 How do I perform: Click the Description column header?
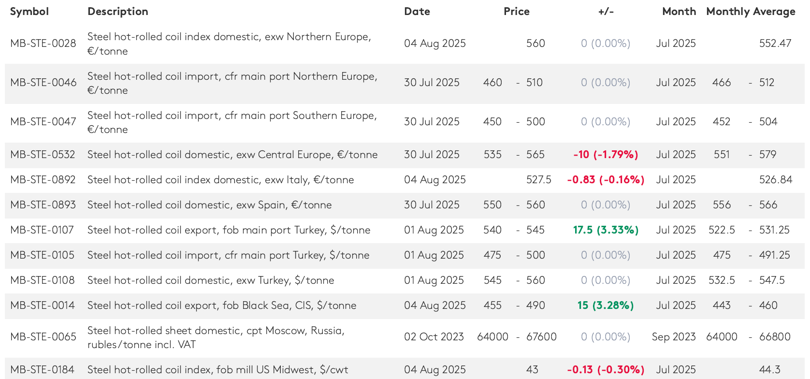(118, 12)
